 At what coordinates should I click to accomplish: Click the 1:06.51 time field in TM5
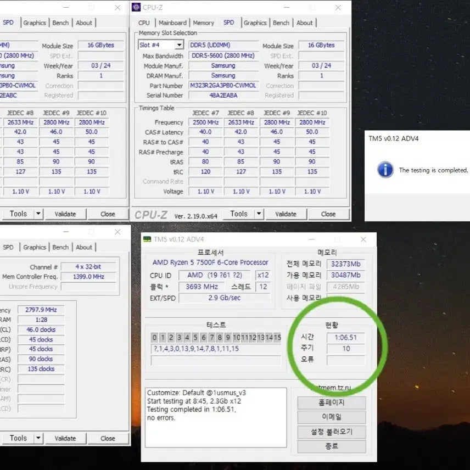click(x=345, y=338)
